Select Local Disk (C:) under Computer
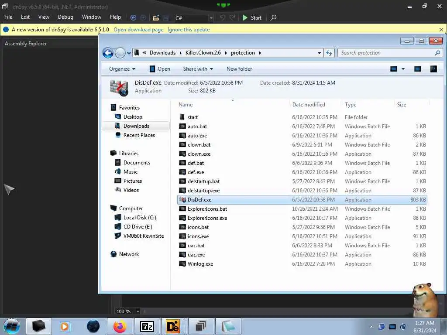The height and width of the screenshot is (335, 447). click(139, 218)
